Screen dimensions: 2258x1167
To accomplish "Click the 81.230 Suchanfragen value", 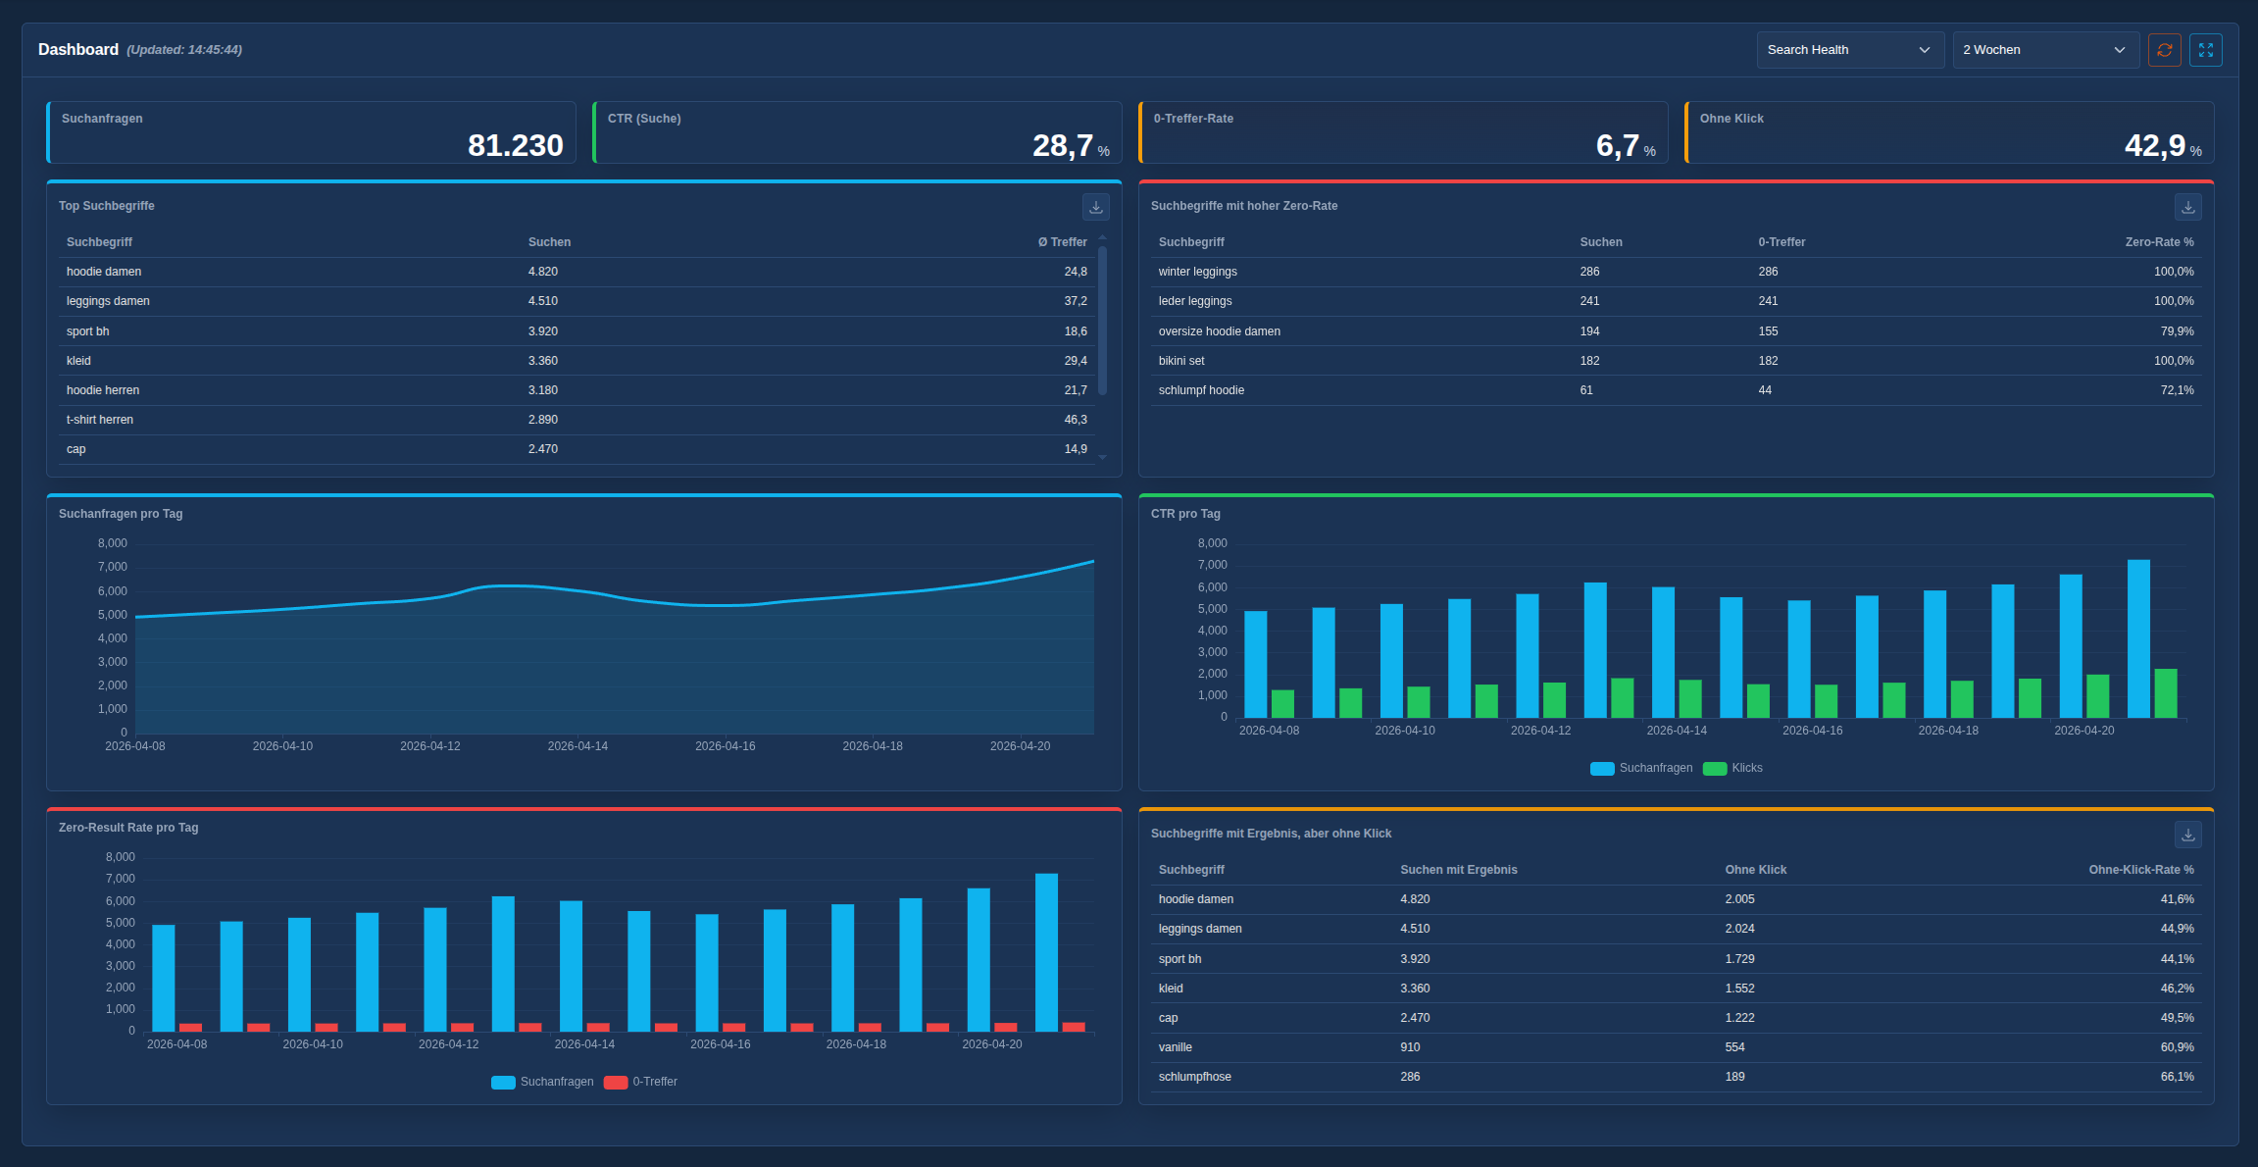I will tap(516, 145).
